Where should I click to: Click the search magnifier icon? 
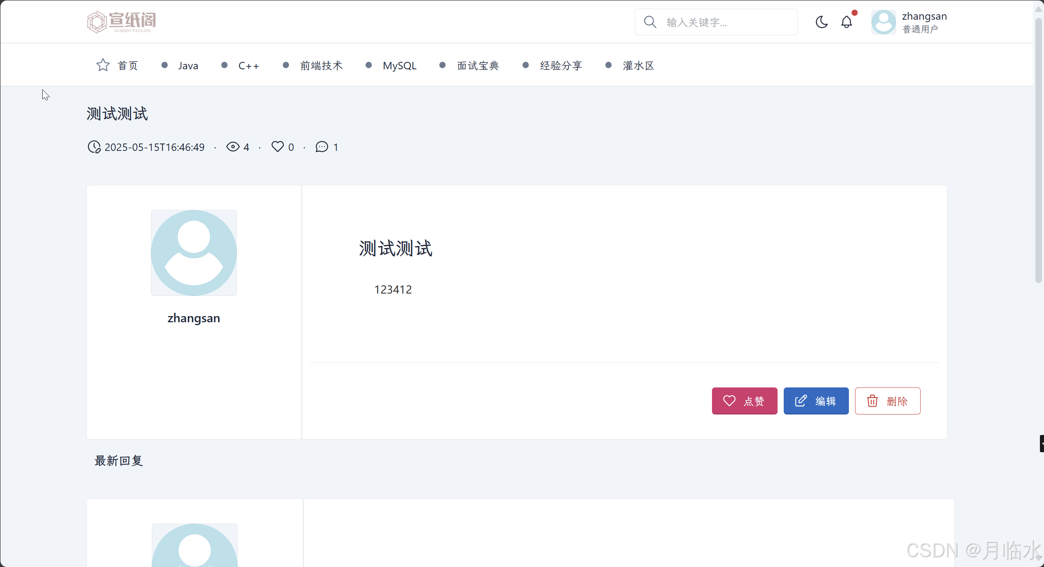click(650, 22)
